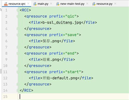129x100 pixels.
Task: Open the resource.py tab
Action: (105, 4)
